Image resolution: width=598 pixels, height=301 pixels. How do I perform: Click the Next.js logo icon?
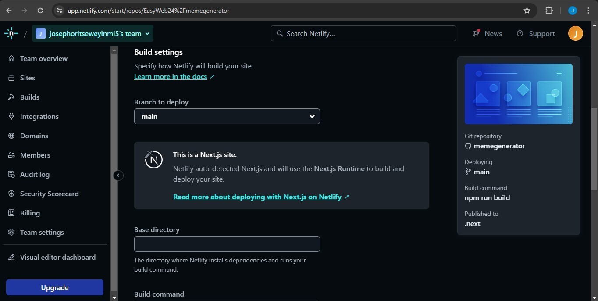coord(154,160)
